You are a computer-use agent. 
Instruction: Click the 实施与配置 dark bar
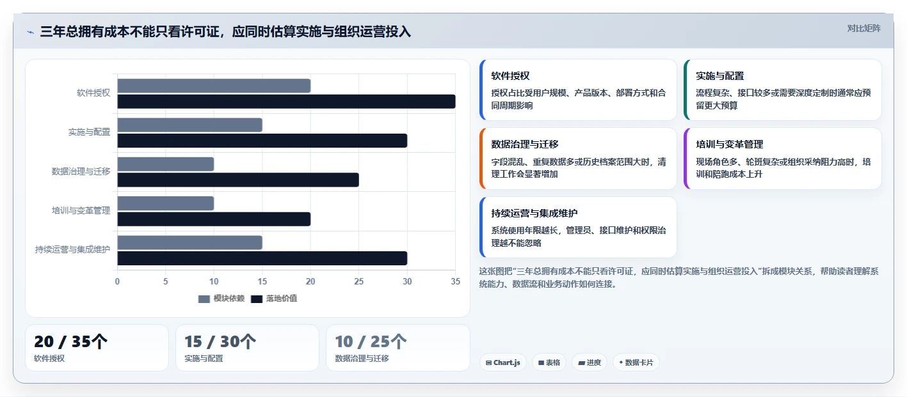click(x=262, y=141)
